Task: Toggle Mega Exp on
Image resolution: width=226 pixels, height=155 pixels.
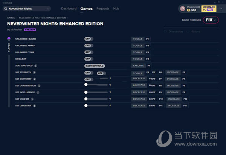Action: point(89,59)
